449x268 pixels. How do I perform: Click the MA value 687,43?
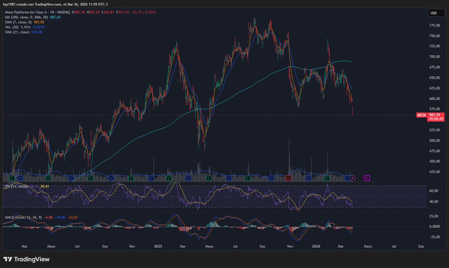point(55,17)
